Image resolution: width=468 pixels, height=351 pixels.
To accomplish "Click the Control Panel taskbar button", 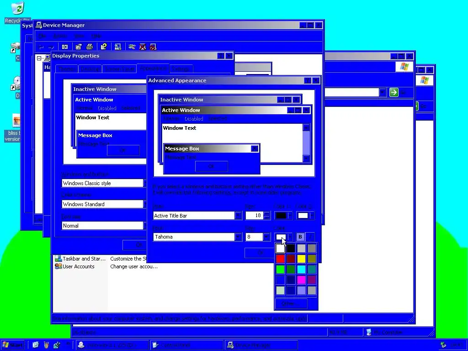I will coord(186,345).
